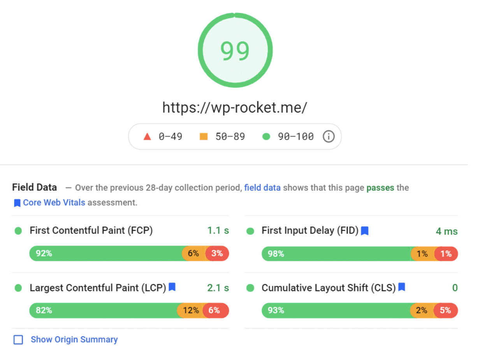Click bookmark icon before Core Web Vitals

[17, 203]
